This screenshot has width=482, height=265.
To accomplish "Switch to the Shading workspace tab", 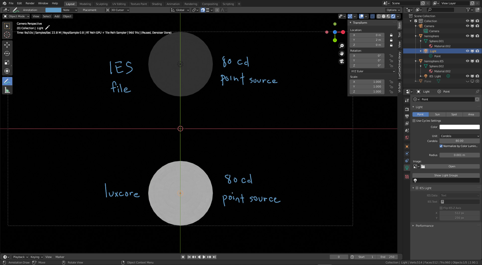I will (157, 4).
